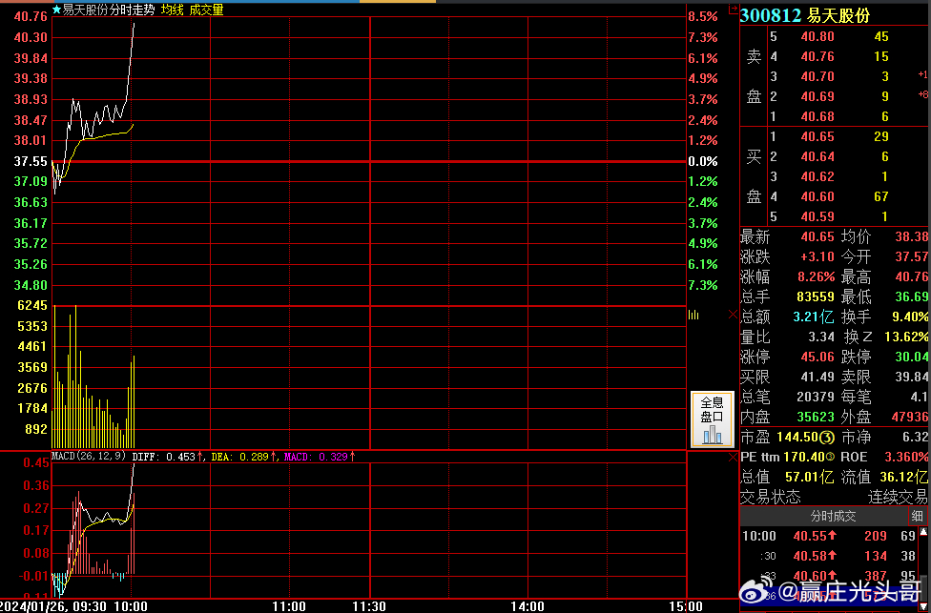Select sell level 5 price 40.80
Image resolution: width=931 pixels, height=613 pixels.
pos(817,37)
